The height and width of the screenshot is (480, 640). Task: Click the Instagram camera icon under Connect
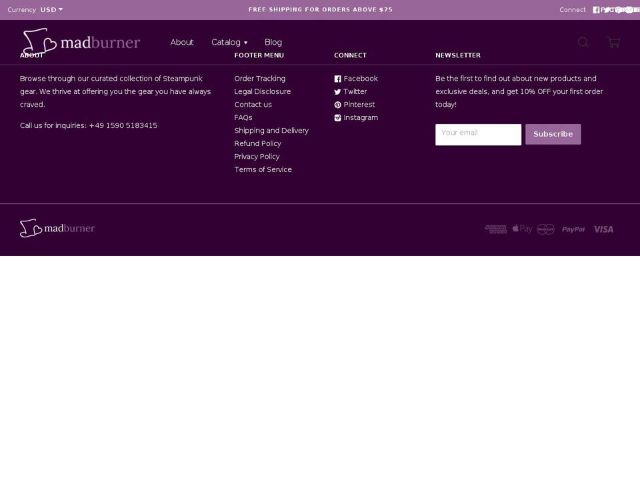click(x=337, y=118)
